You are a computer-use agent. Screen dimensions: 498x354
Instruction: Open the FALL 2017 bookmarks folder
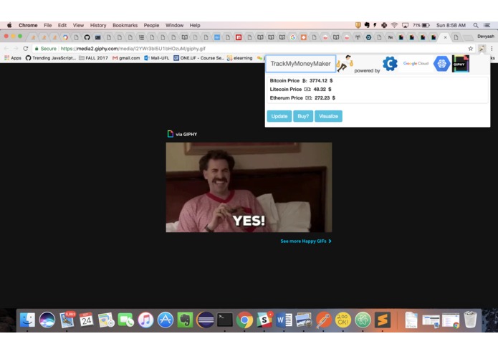(93, 58)
